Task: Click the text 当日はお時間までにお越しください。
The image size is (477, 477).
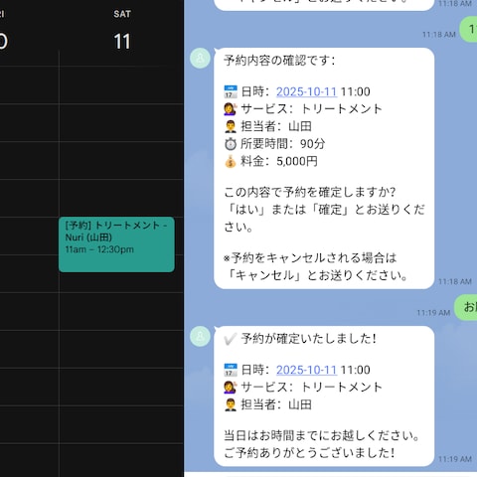Action: pyautogui.click(x=322, y=435)
